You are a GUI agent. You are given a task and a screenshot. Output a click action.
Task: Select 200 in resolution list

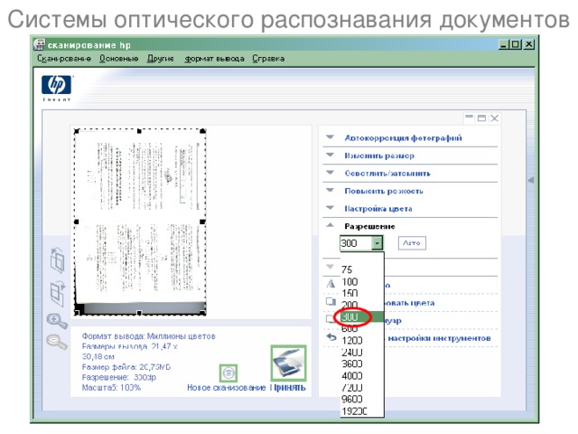(350, 306)
